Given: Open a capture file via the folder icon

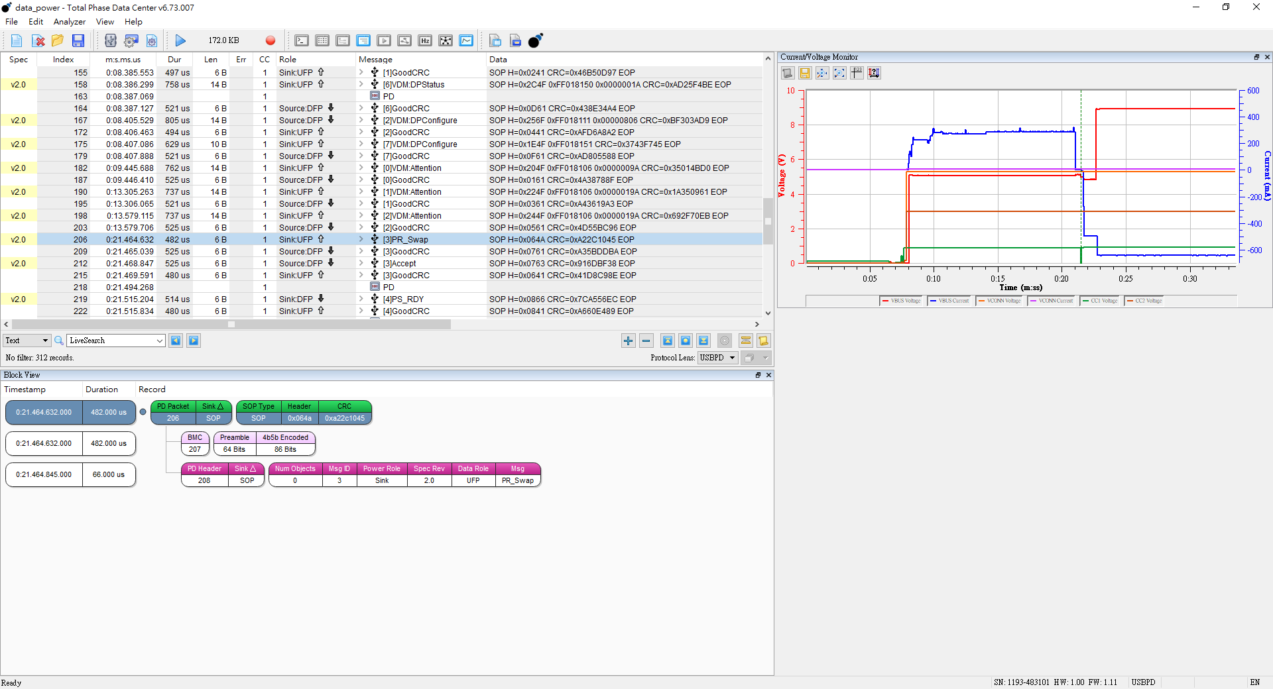Looking at the screenshot, I should pos(58,41).
